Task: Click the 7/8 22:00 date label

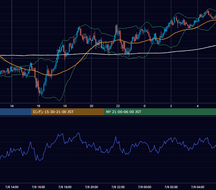Action: [x=118, y=187]
